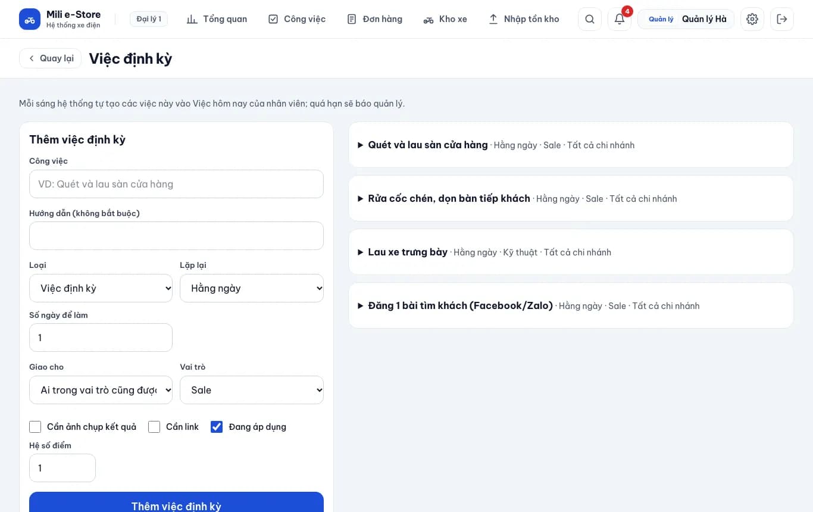
Task: Open notifications bell with 4 badge
Action: click(x=620, y=19)
